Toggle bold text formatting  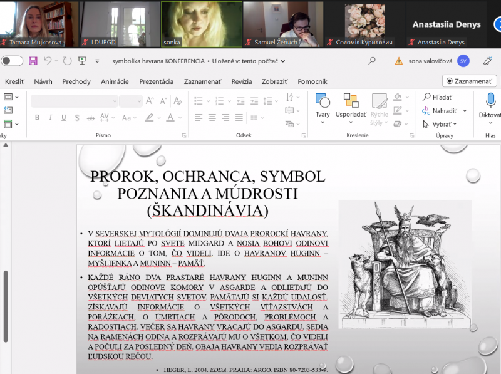pyautogui.click(x=37, y=118)
